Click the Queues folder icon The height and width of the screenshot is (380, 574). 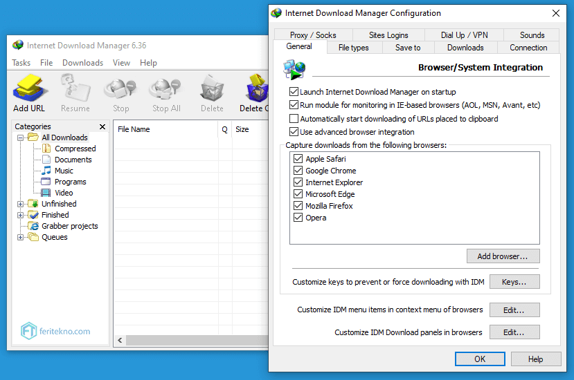pos(33,237)
